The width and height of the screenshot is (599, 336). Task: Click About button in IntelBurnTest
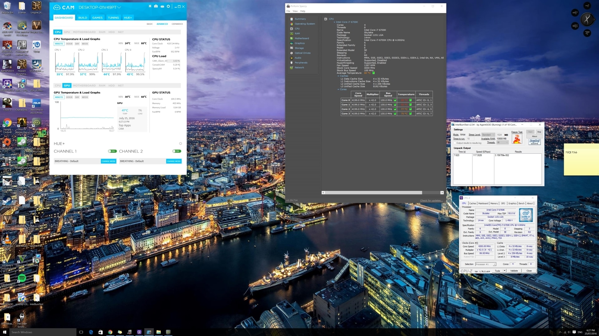point(534,136)
